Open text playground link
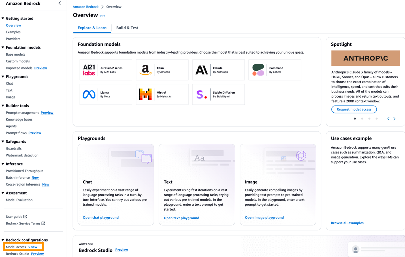The width and height of the screenshot is (405, 257). pos(181,218)
